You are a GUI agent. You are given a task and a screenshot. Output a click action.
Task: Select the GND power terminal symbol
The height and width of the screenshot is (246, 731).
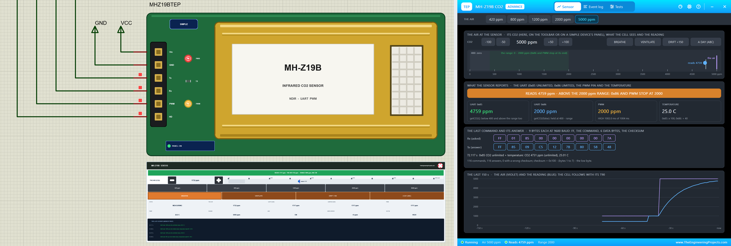coord(95,30)
